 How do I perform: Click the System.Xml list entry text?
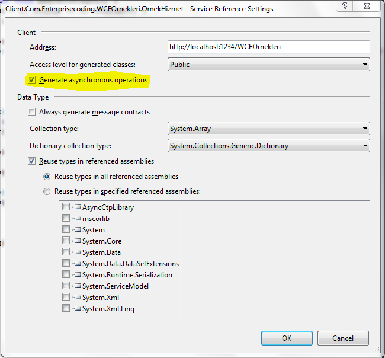pos(101,298)
